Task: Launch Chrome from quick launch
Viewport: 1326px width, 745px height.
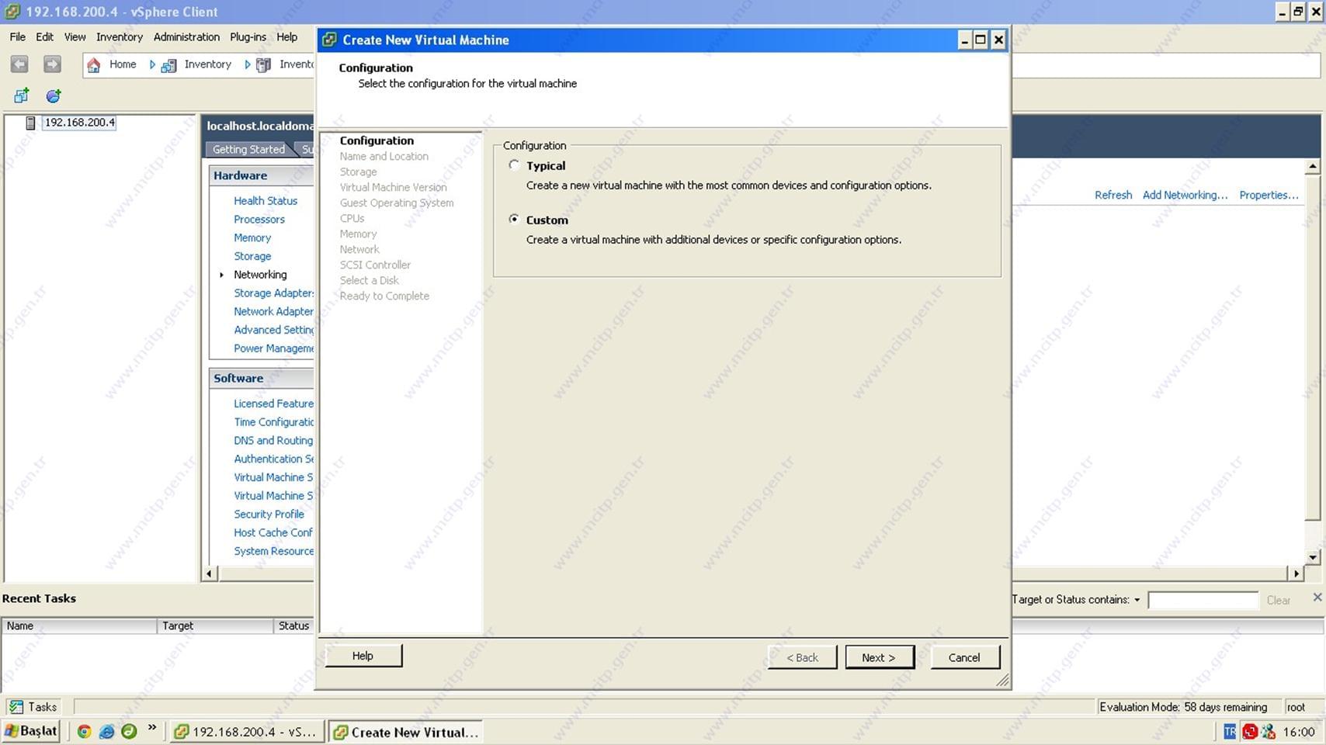Action: (85, 731)
